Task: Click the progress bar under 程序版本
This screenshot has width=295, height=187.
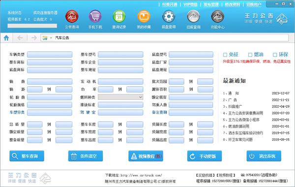Action: [x=32, y=26]
